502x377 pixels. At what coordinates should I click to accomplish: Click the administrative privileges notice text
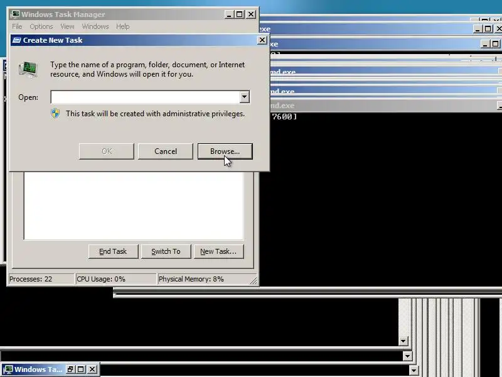[155, 114]
